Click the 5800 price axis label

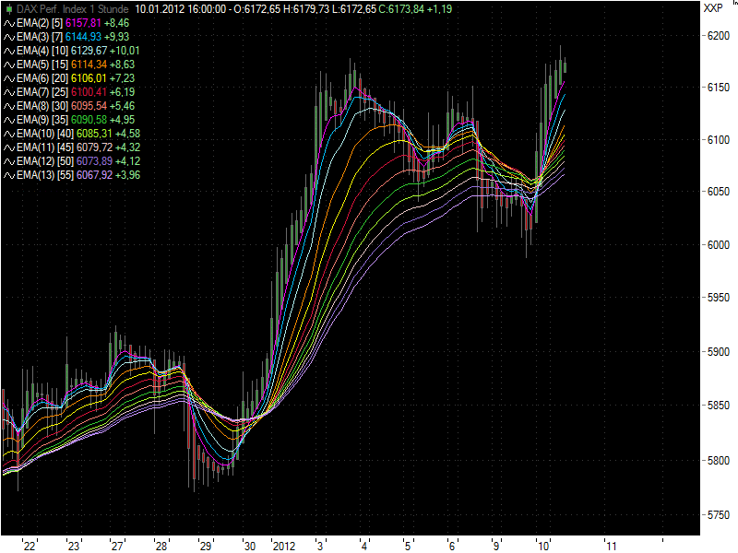pyautogui.click(x=719, y=461)
